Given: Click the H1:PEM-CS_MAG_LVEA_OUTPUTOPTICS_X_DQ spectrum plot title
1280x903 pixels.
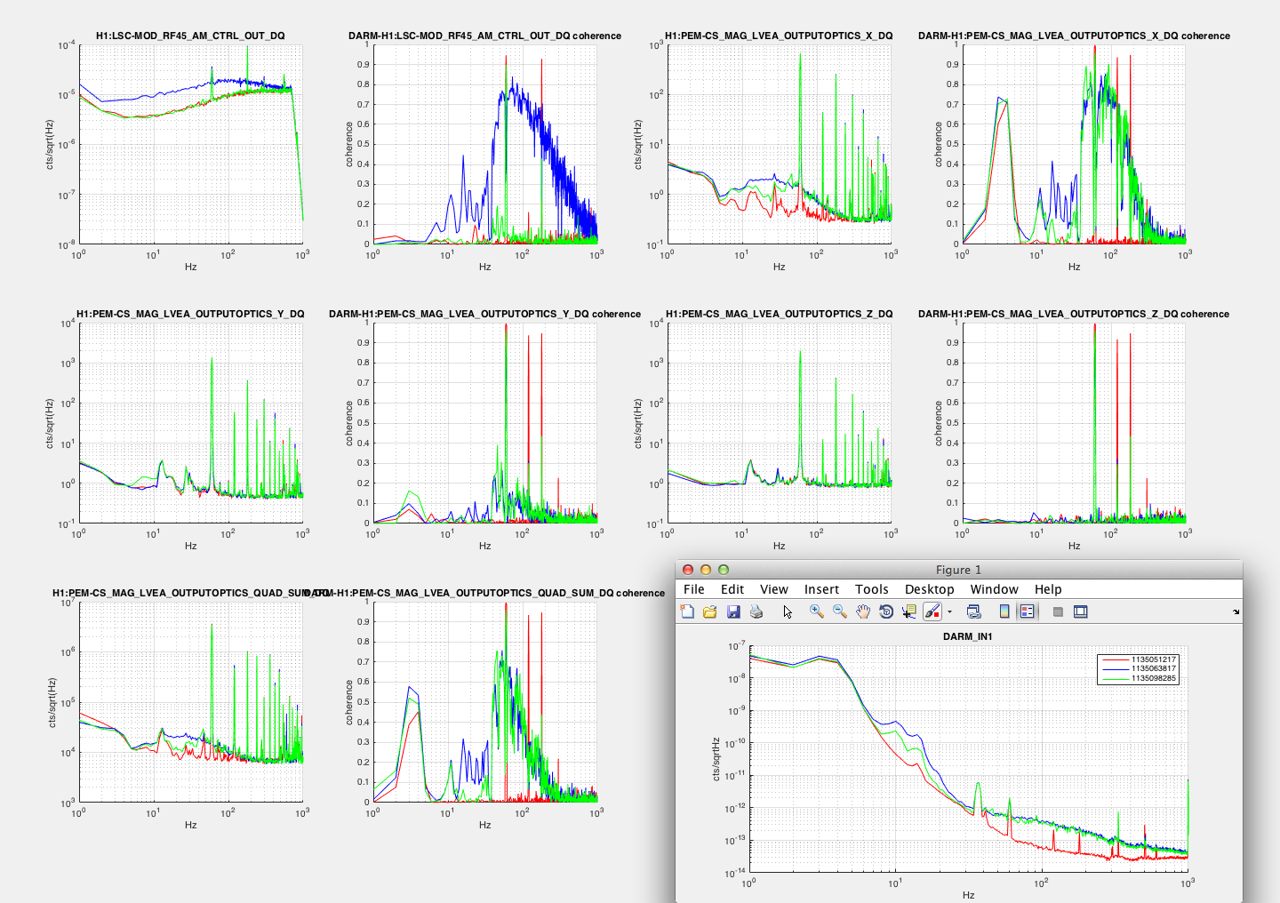Looking at the screenshot, I should tap(779, 36).
